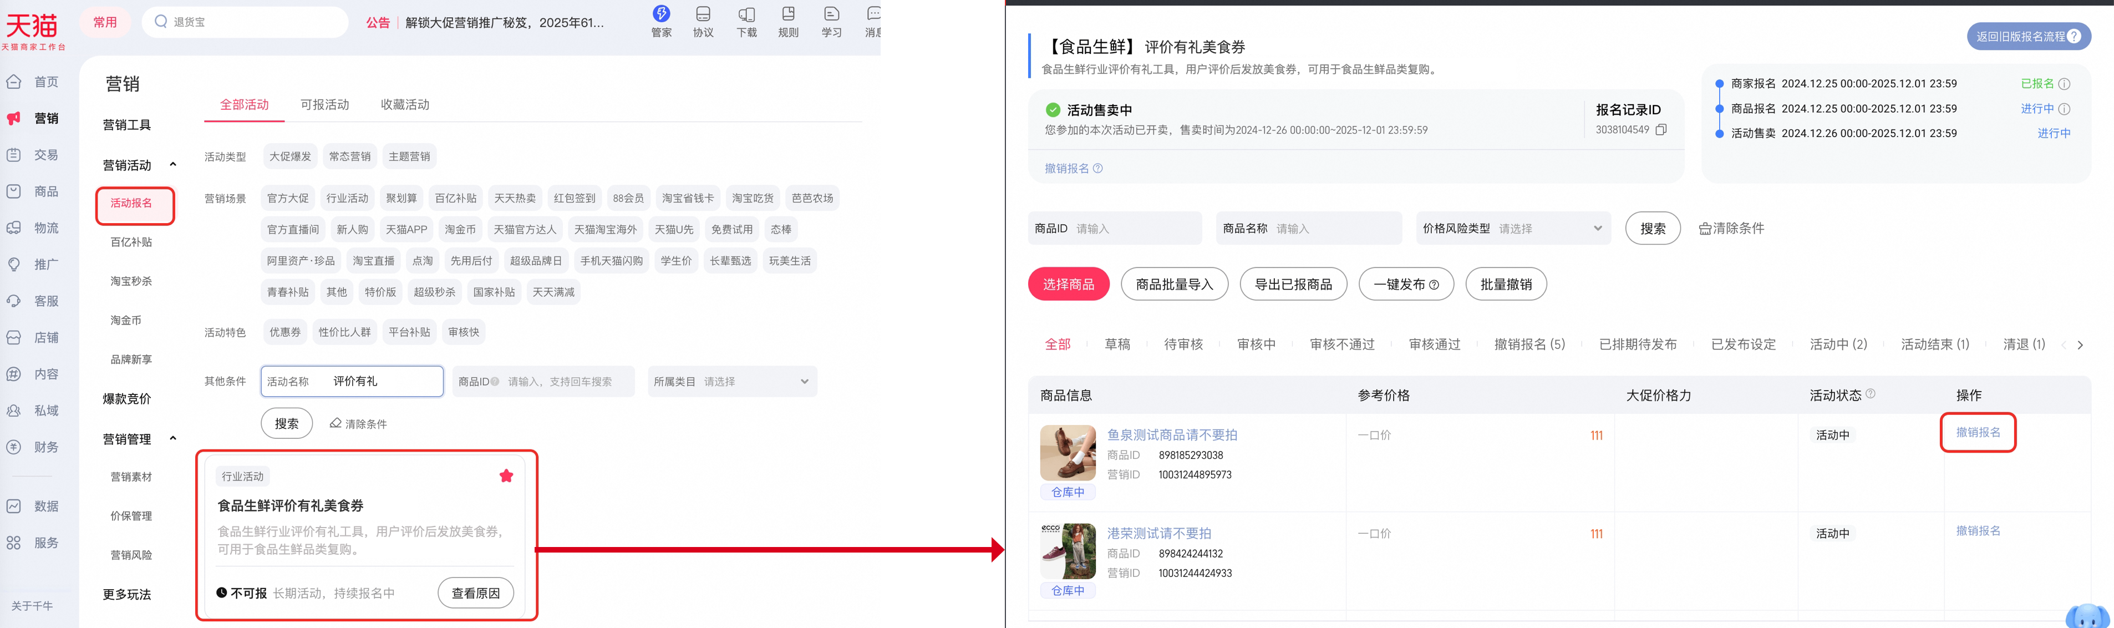
Task: Open 内容 in the left sidebar
Action: point(33,374)
